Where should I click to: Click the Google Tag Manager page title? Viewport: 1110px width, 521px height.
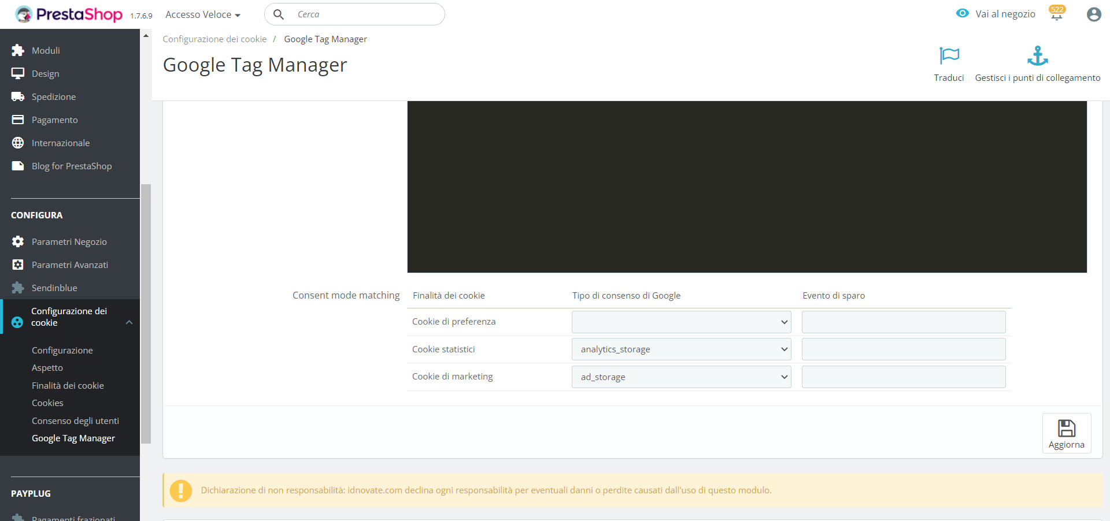tap(255, 65)
